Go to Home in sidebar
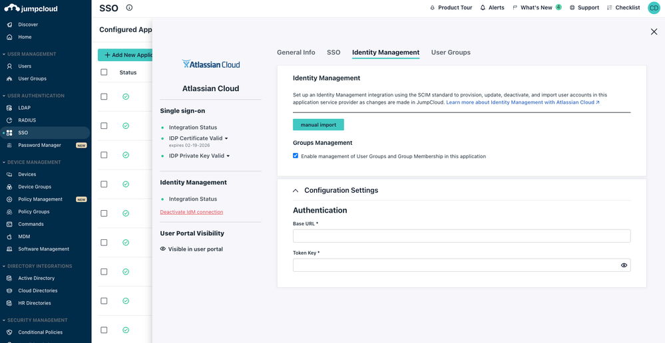This screenshot has height=343, width=665. (x=25, y=37)
